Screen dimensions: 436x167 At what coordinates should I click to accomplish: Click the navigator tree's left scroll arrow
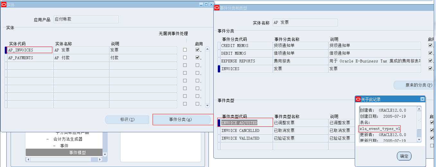(28, 159)
